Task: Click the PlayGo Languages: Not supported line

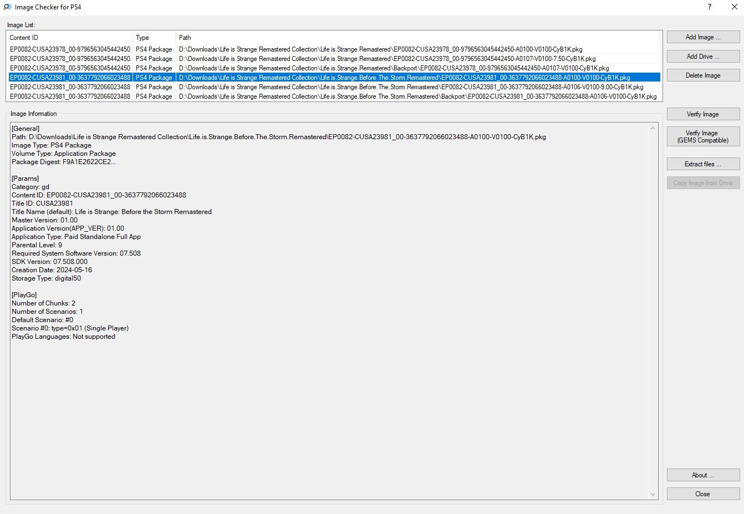Action: (x=64, y=337)
